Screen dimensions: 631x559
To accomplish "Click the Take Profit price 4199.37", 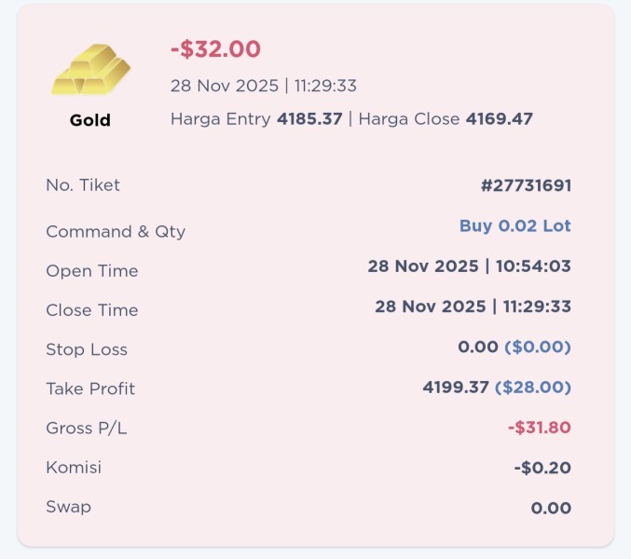I will coord(455,387).
